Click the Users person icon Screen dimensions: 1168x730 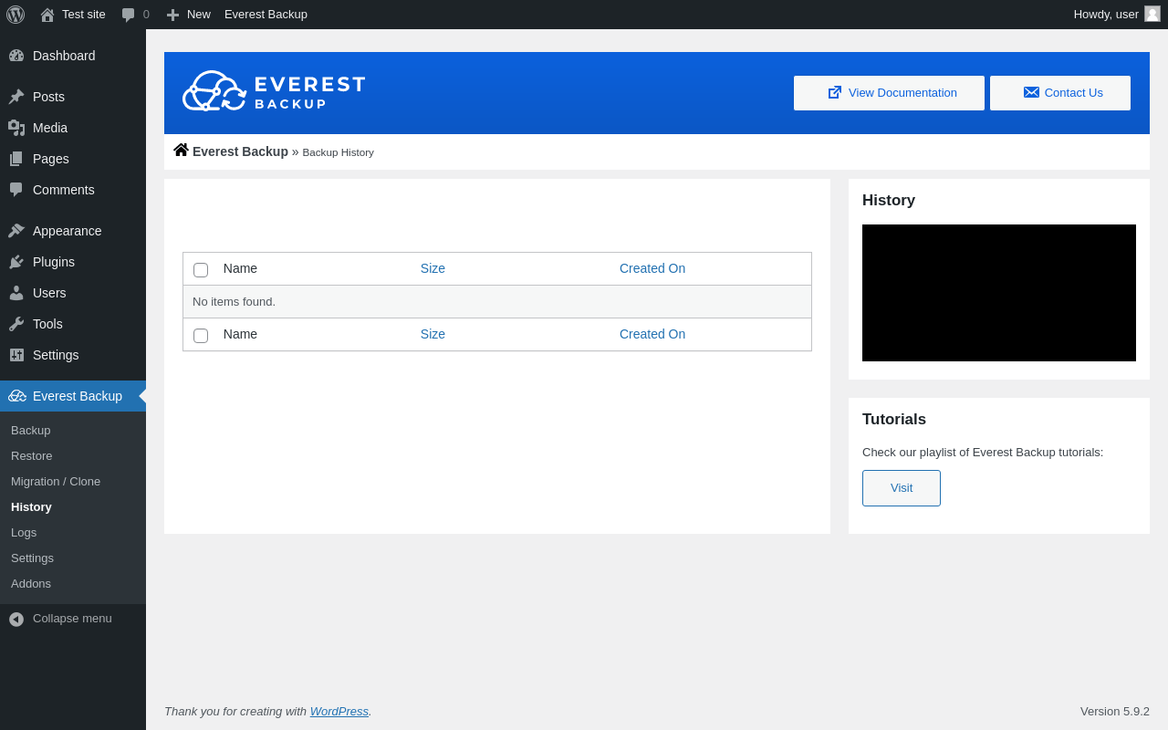[x=16, y=293]
